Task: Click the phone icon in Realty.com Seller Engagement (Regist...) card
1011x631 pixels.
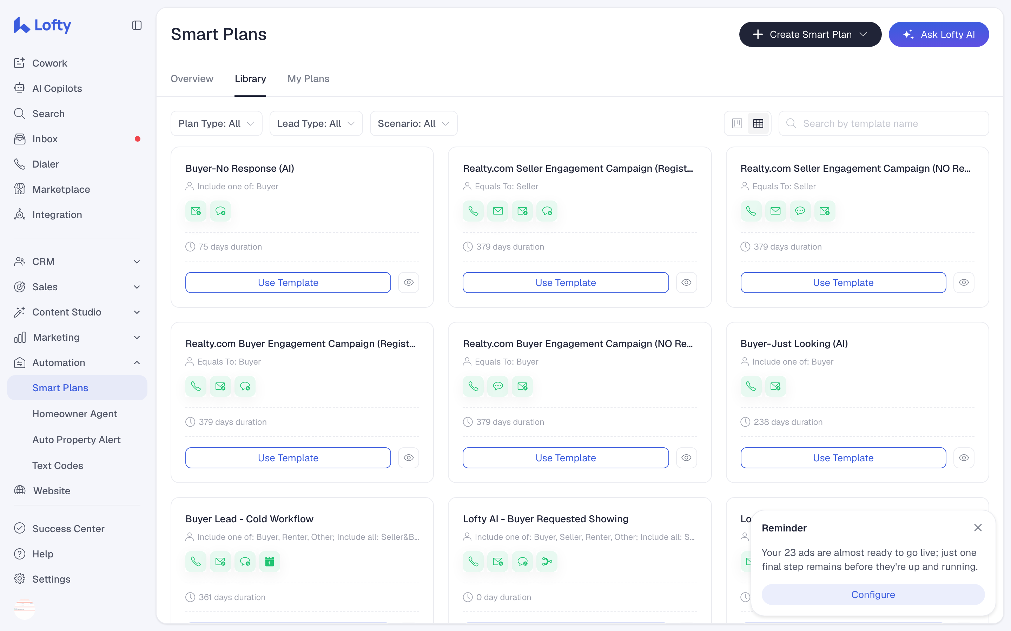Action: click(x=473, y=211)
